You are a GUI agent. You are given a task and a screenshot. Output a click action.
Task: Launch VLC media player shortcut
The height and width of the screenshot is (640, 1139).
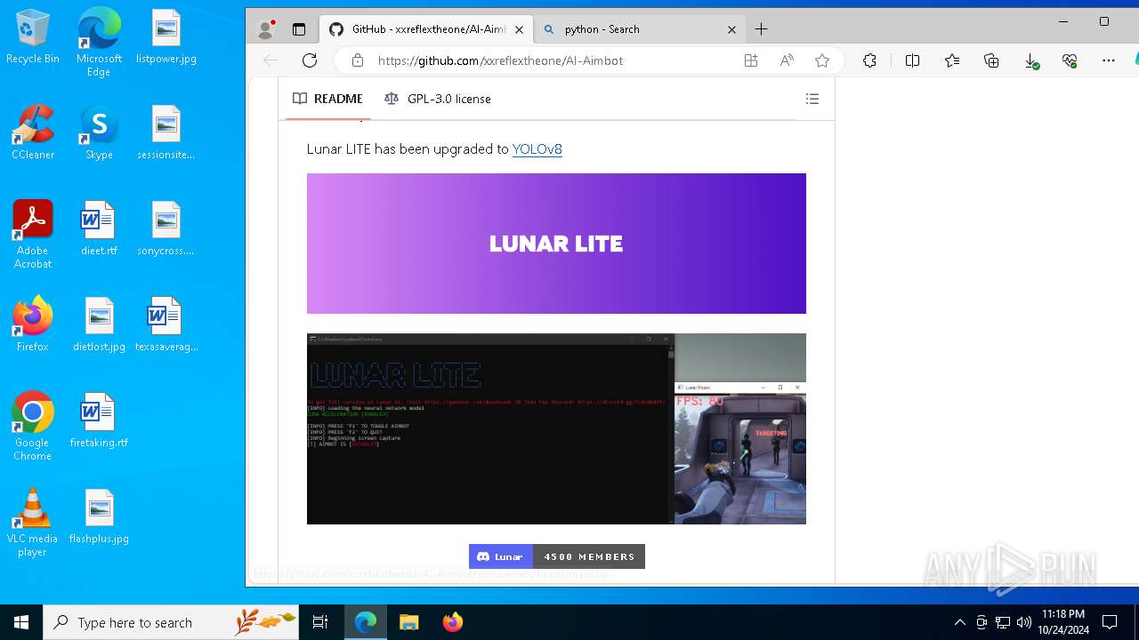(33, 523)
